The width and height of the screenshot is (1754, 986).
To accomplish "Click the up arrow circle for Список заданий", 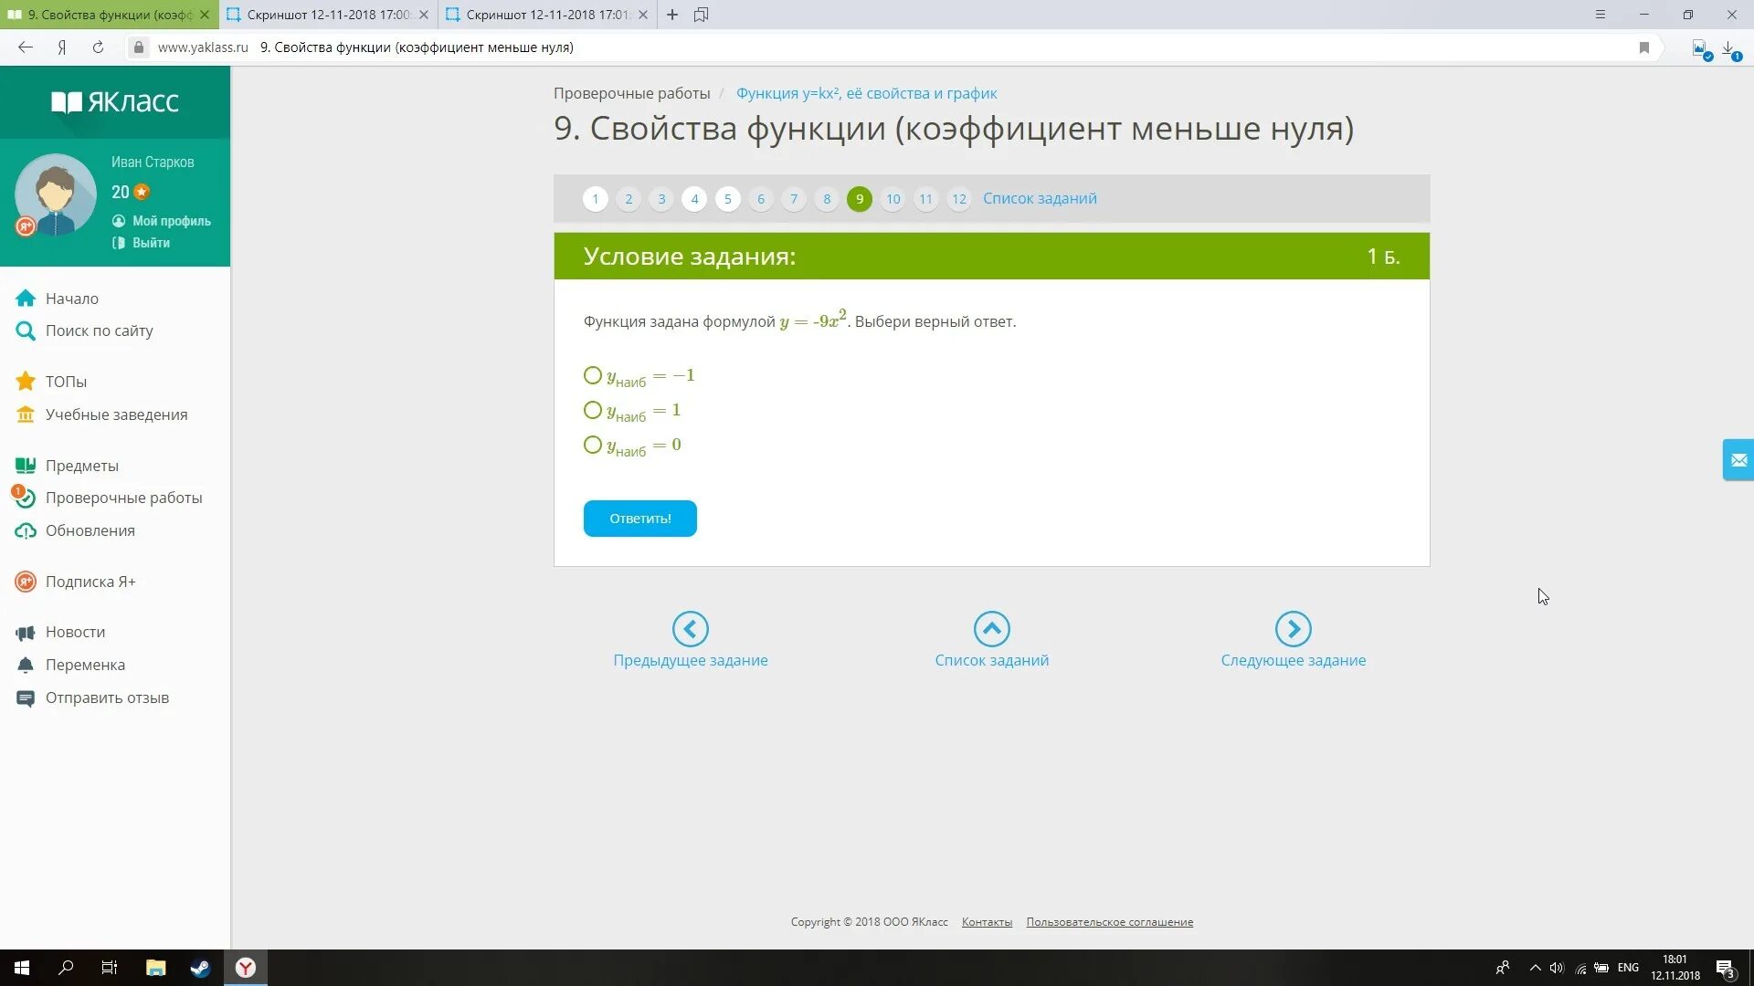I will (x=991, y=629).
